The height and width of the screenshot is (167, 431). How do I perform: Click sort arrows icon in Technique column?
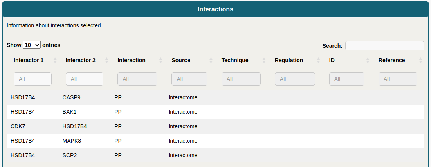(264, 61)
